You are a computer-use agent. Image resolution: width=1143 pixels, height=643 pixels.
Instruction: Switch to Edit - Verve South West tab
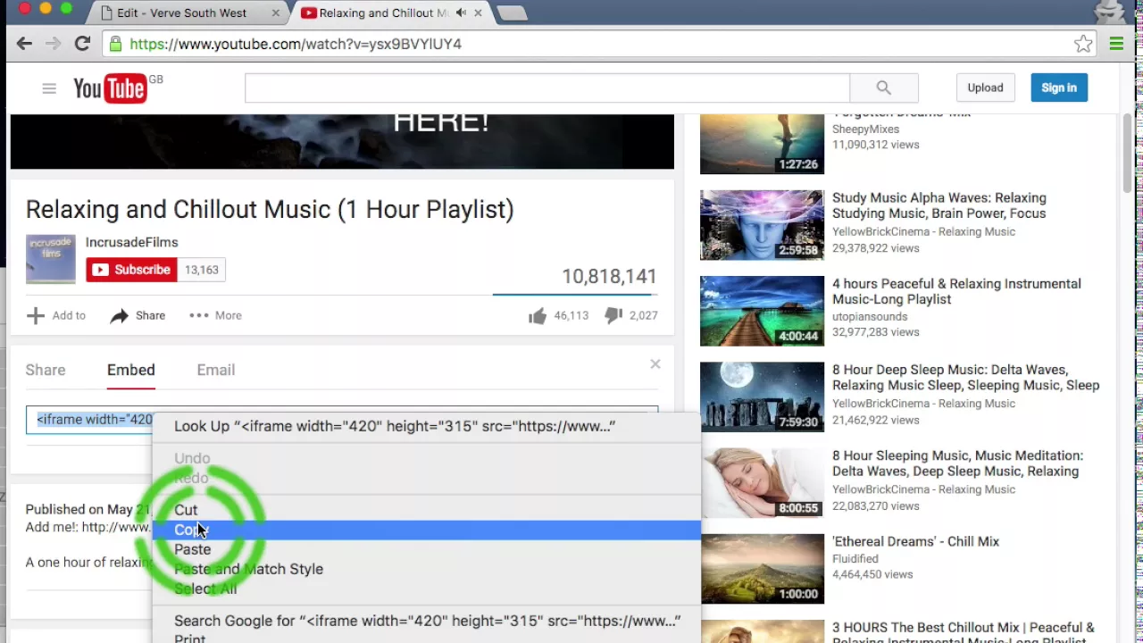point(182,13)
